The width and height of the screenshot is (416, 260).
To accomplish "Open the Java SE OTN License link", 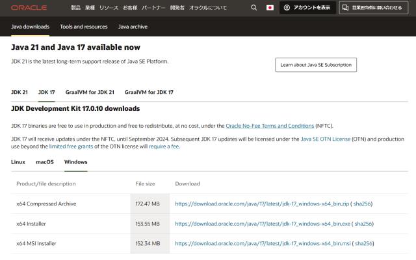I will [325, 139].
